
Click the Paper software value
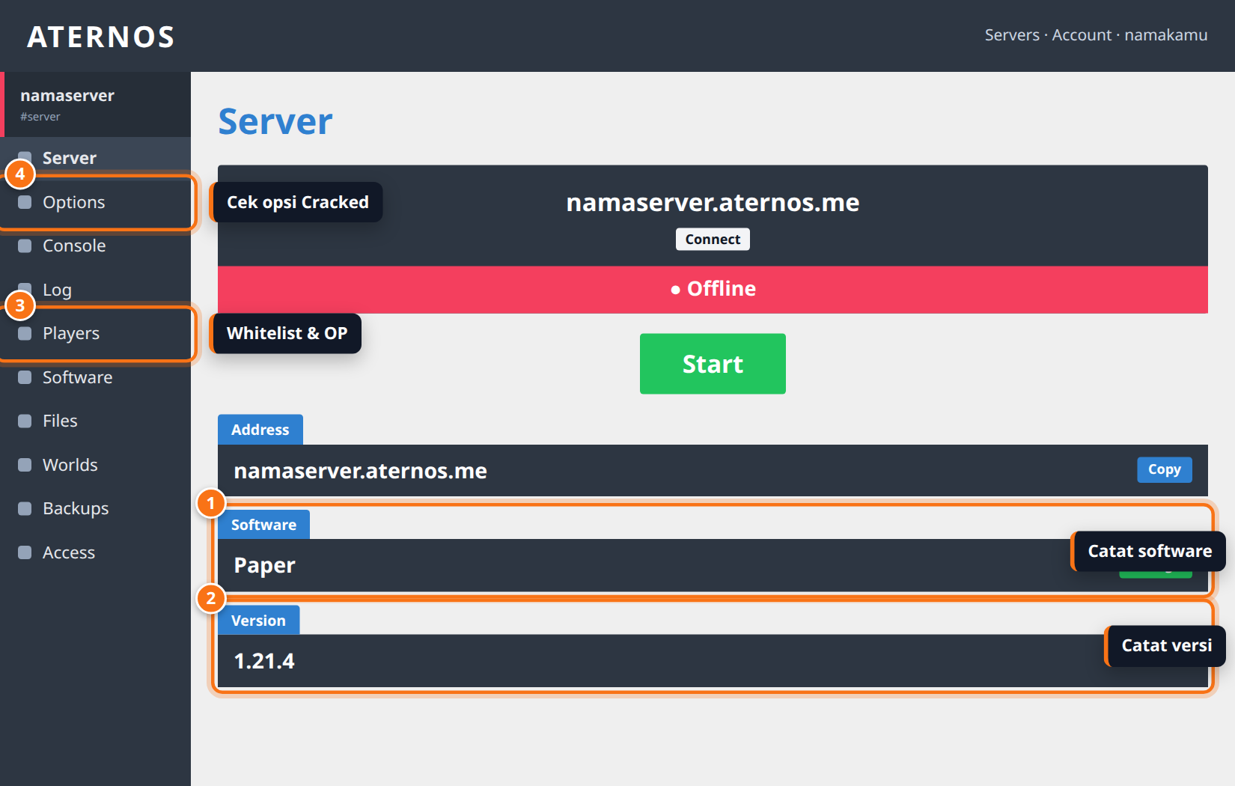264,565
